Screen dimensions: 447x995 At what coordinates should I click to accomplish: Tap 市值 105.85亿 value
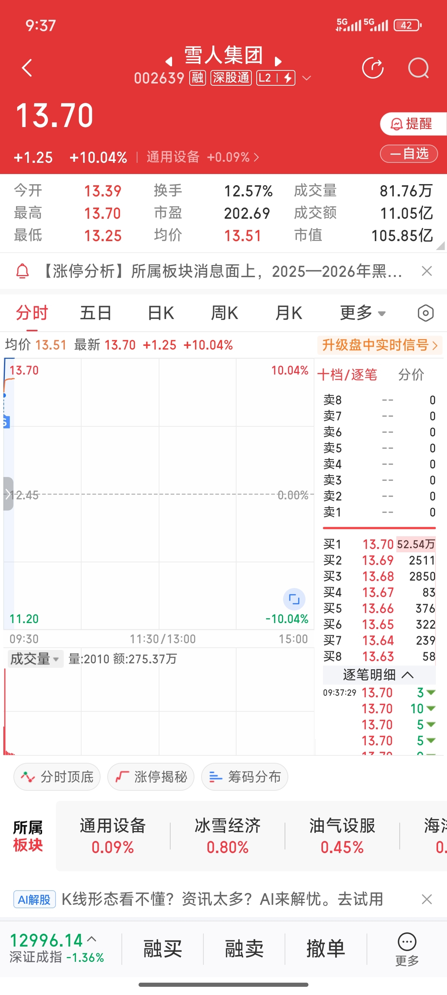tap(402, 236)
